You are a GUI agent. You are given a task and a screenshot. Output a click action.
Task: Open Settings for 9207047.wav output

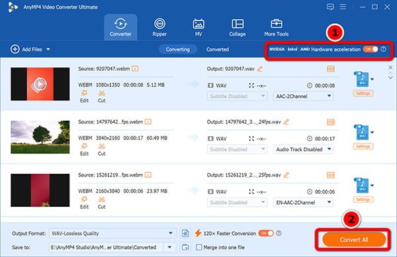point(363,93)
